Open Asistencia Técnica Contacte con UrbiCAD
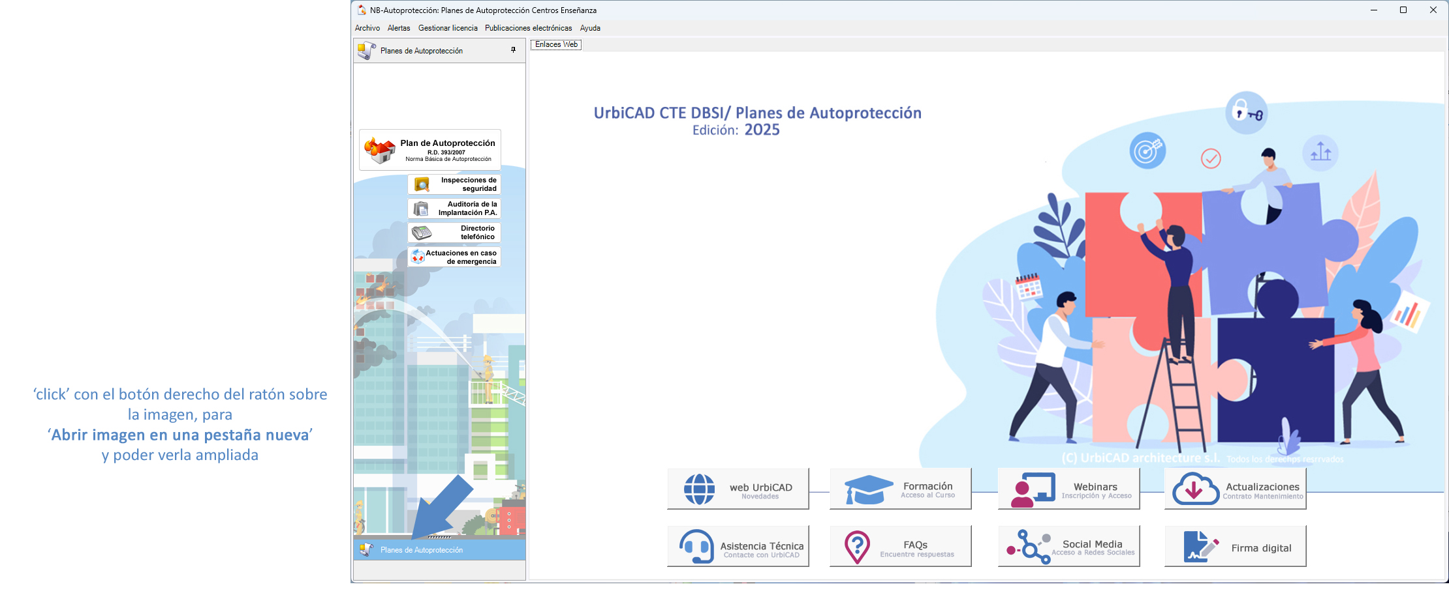This screenshot has width=1449, height=593. [x=738, y=546]
